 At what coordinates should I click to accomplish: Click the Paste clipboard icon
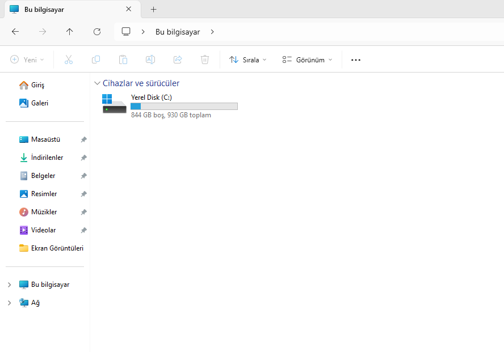[x=123, y=60]
